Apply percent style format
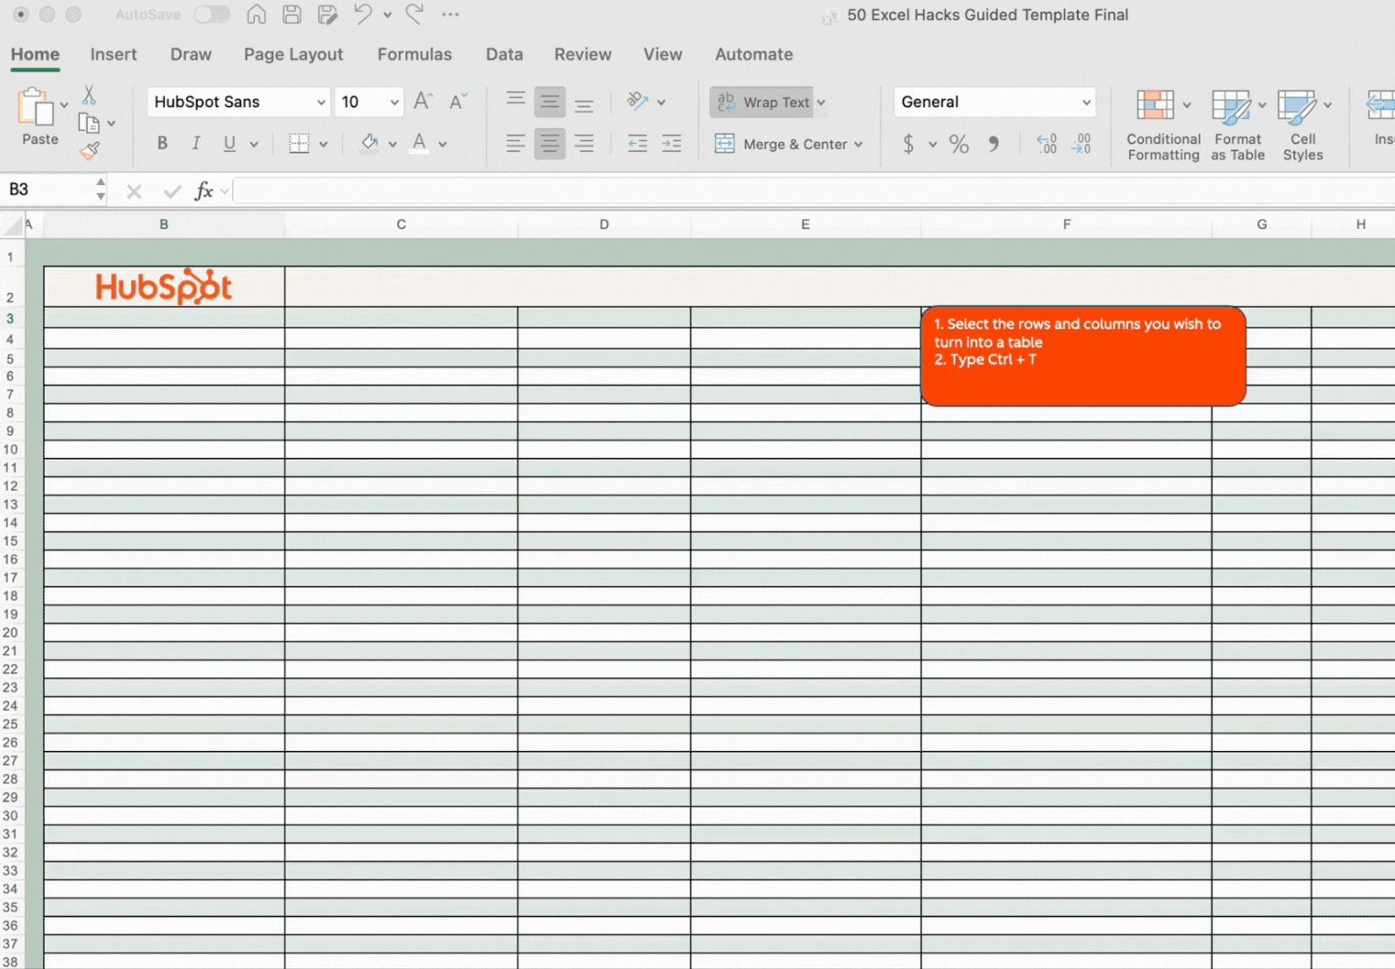The width and height of the screenshot is (1395, 969). (x=959, y=144)
